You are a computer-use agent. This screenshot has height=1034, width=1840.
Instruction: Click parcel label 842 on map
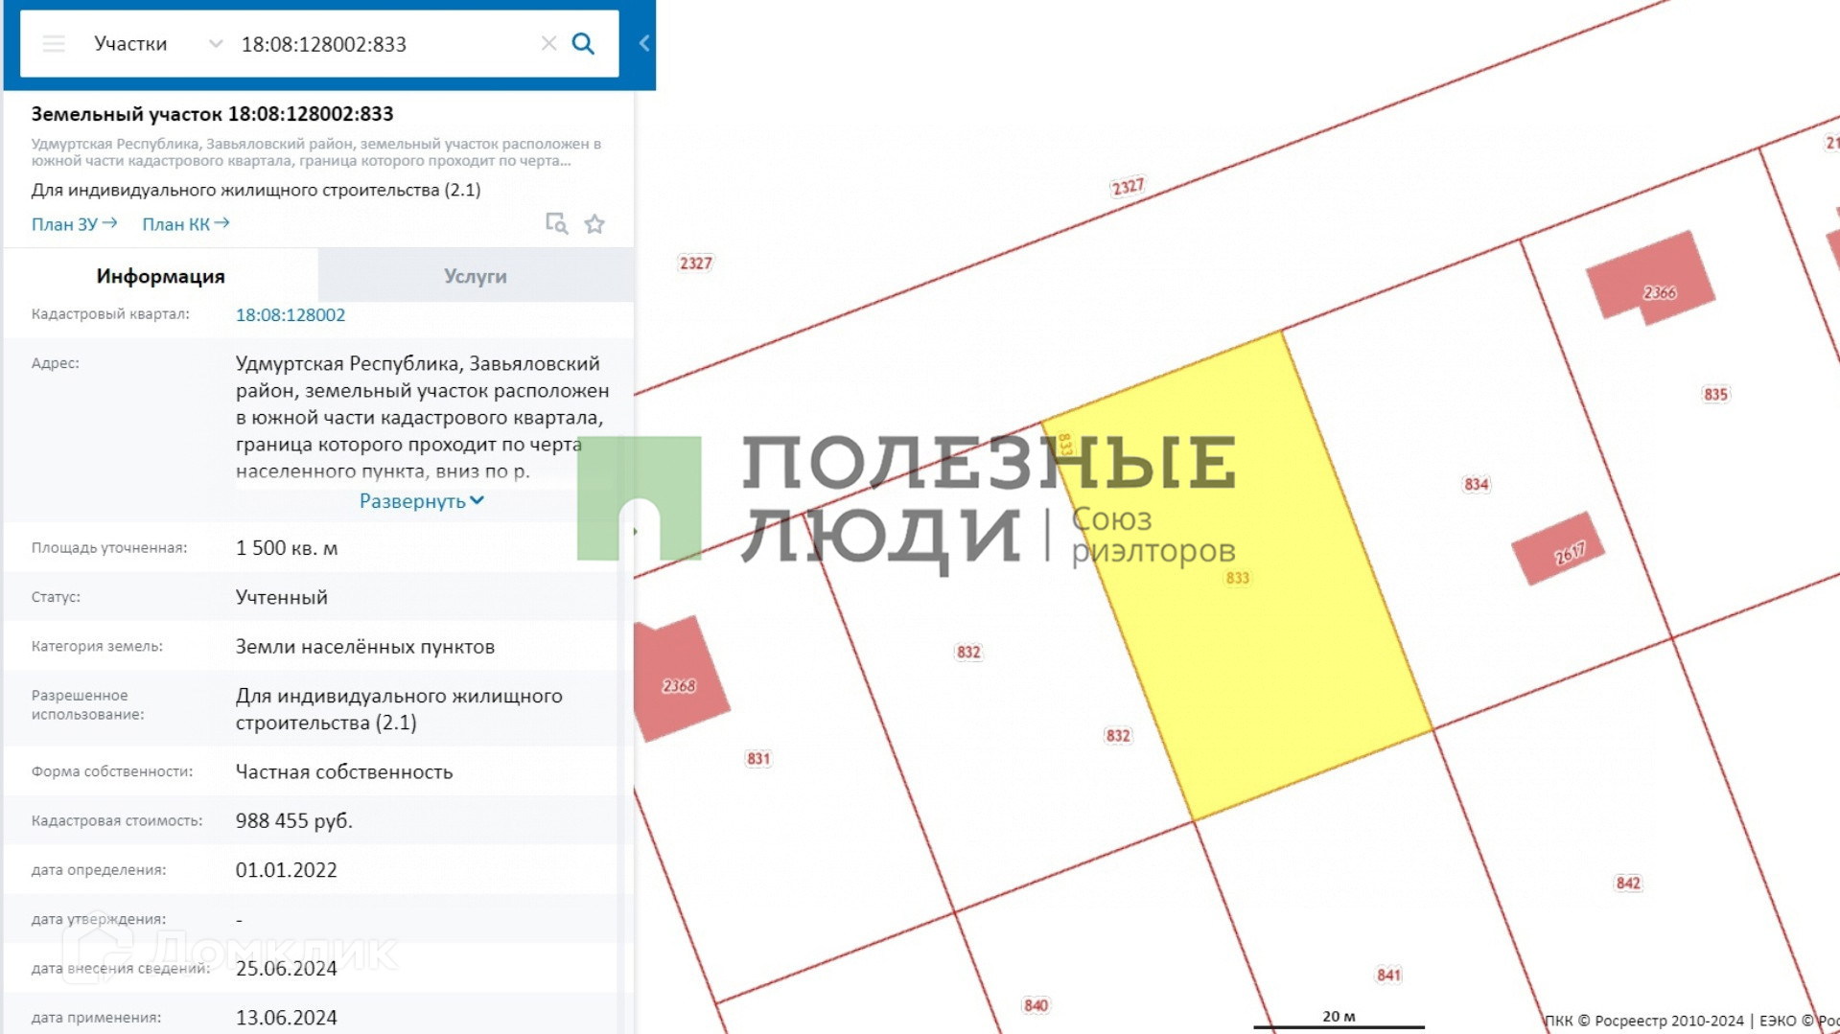pos(1628,884)
